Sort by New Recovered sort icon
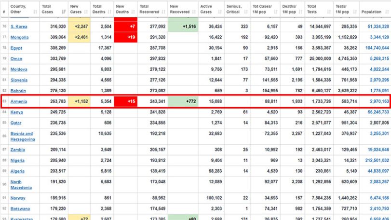Image resolution: width=391 pixels, height=220 pixels. pos(194,12)
